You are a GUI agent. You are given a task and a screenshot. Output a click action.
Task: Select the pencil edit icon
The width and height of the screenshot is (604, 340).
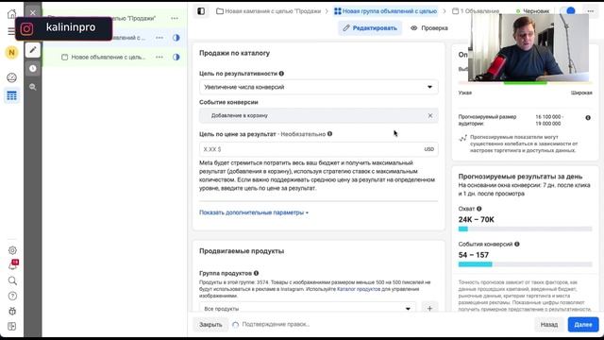(x=33, y=50)
